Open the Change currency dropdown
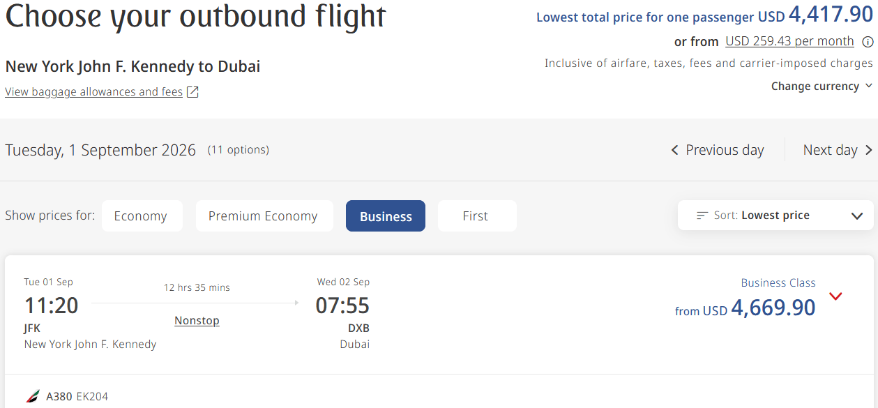This screenshot has height=408, width=878. pos(822,86)
